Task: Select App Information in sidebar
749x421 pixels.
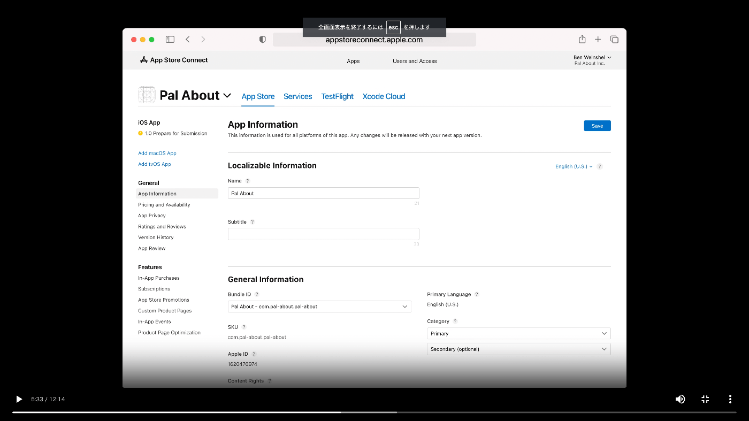Action: (x=177, y=194)
